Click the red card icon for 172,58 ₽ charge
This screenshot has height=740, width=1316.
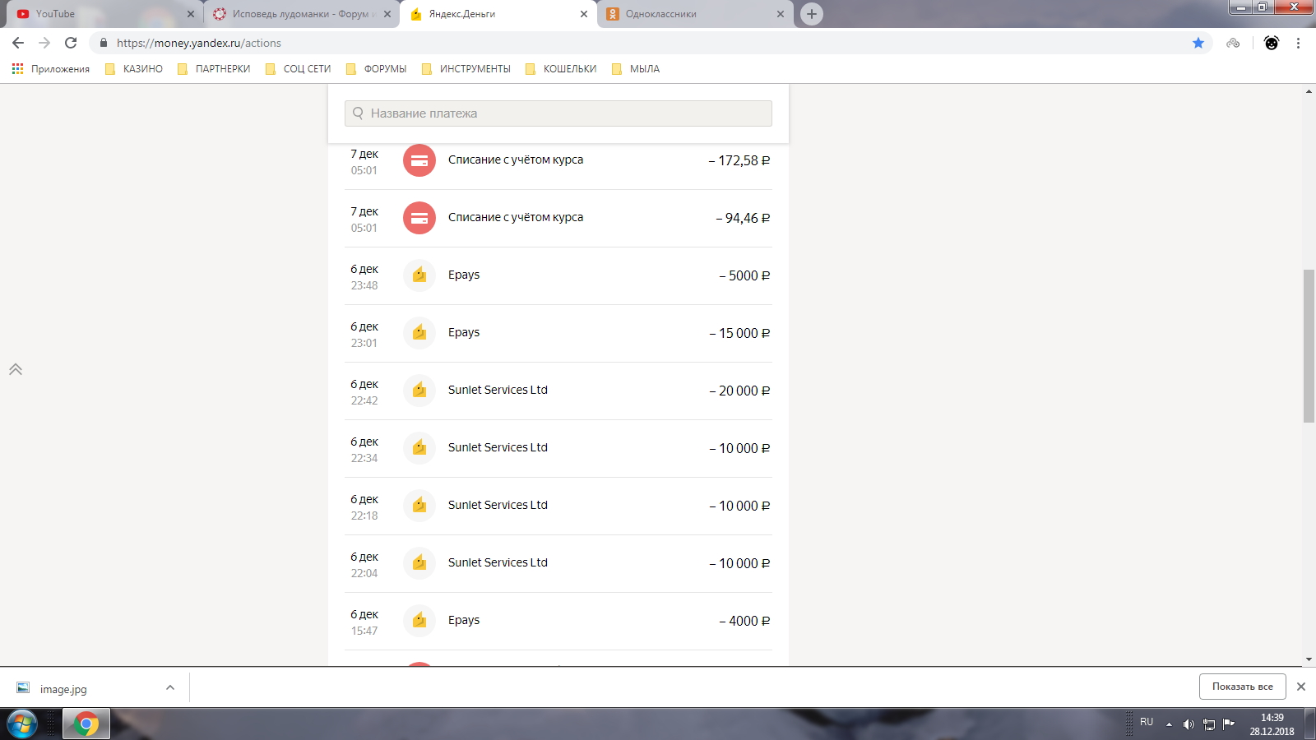[419, 160]
